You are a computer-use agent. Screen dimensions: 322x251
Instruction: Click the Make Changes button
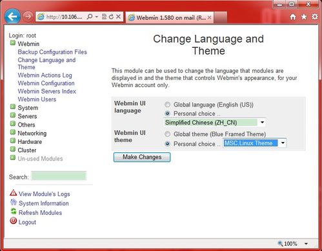click(142, 157)
